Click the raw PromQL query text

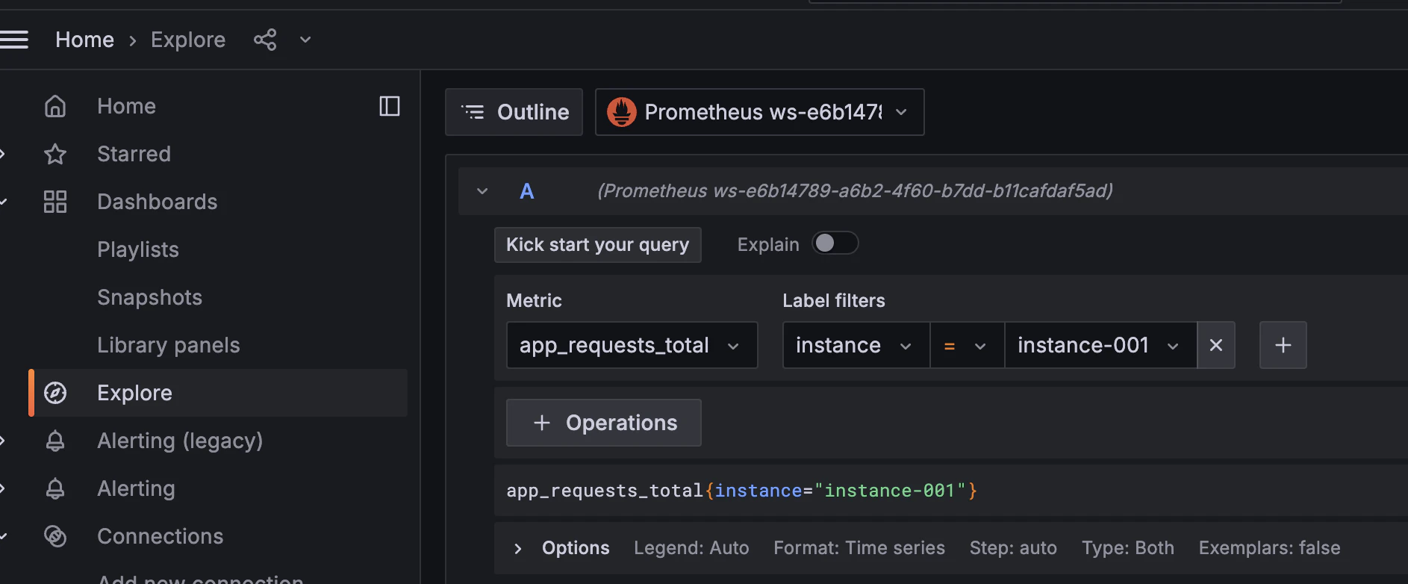point(741,491)
